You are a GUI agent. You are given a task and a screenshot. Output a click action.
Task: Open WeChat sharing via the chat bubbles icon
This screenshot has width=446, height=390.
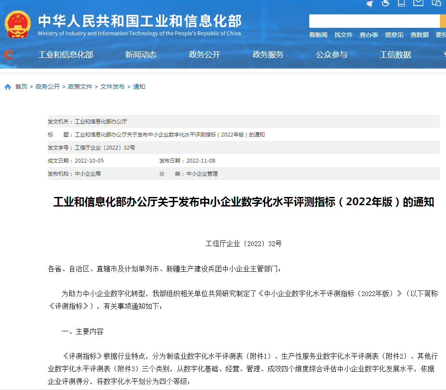pos(436,3)
